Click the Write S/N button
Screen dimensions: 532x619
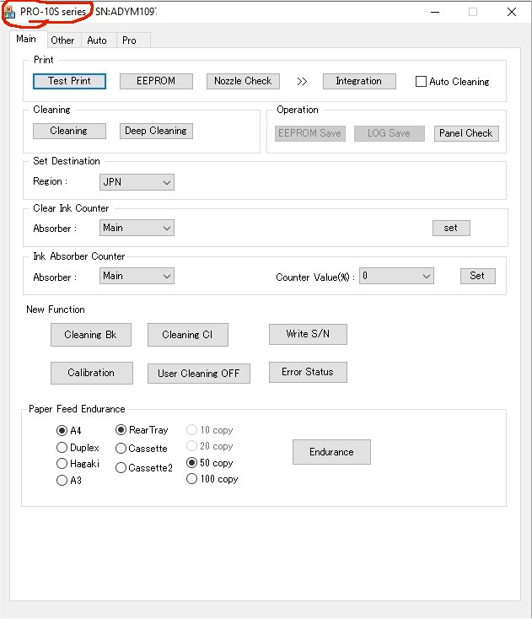coord(308,334)
